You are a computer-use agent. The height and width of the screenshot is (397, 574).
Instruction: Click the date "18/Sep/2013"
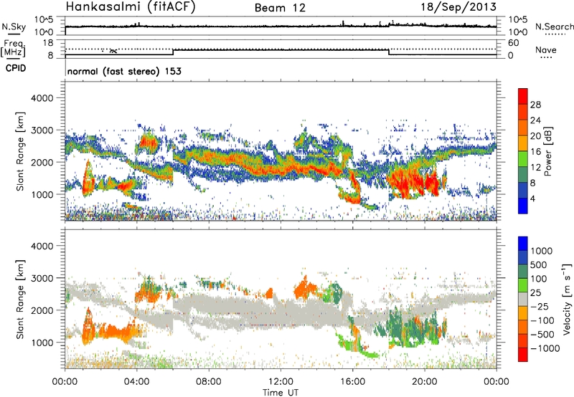point(458,6)
